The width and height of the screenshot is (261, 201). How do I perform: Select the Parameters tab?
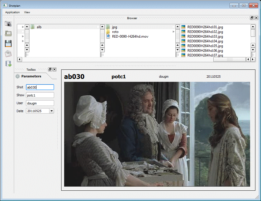tap(31, 76)
